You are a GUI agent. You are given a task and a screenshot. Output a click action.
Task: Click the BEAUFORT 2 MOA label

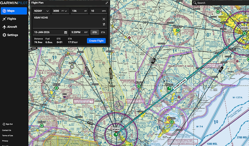point(181,66)
